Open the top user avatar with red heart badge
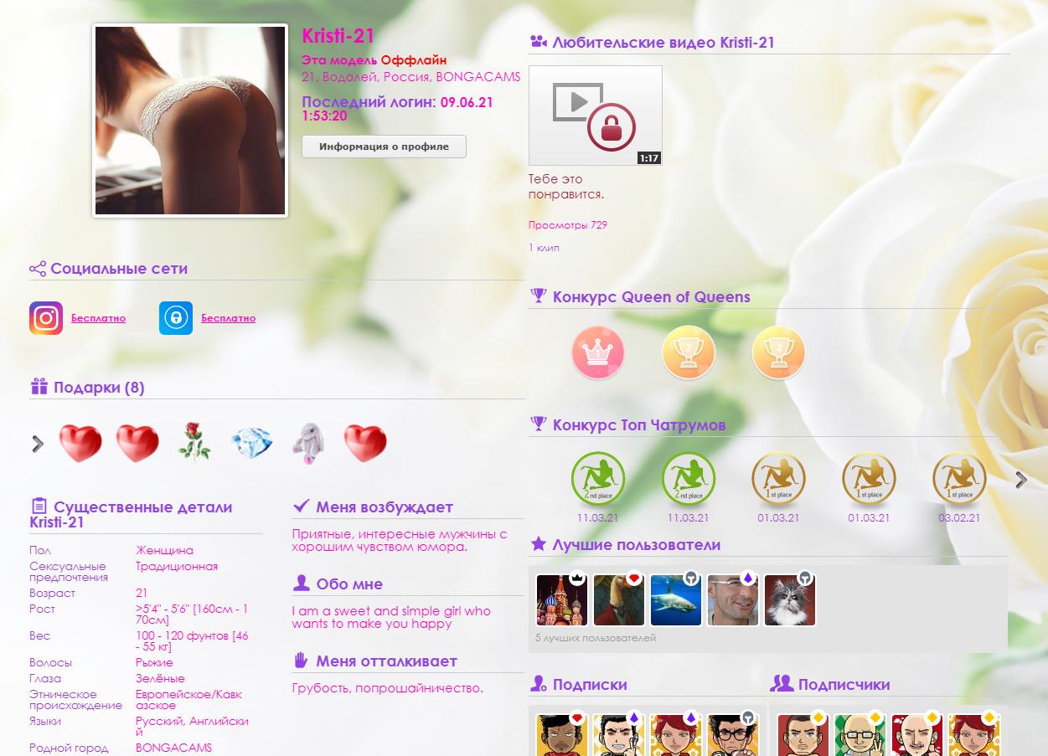1048x756 pixels. 618,599
